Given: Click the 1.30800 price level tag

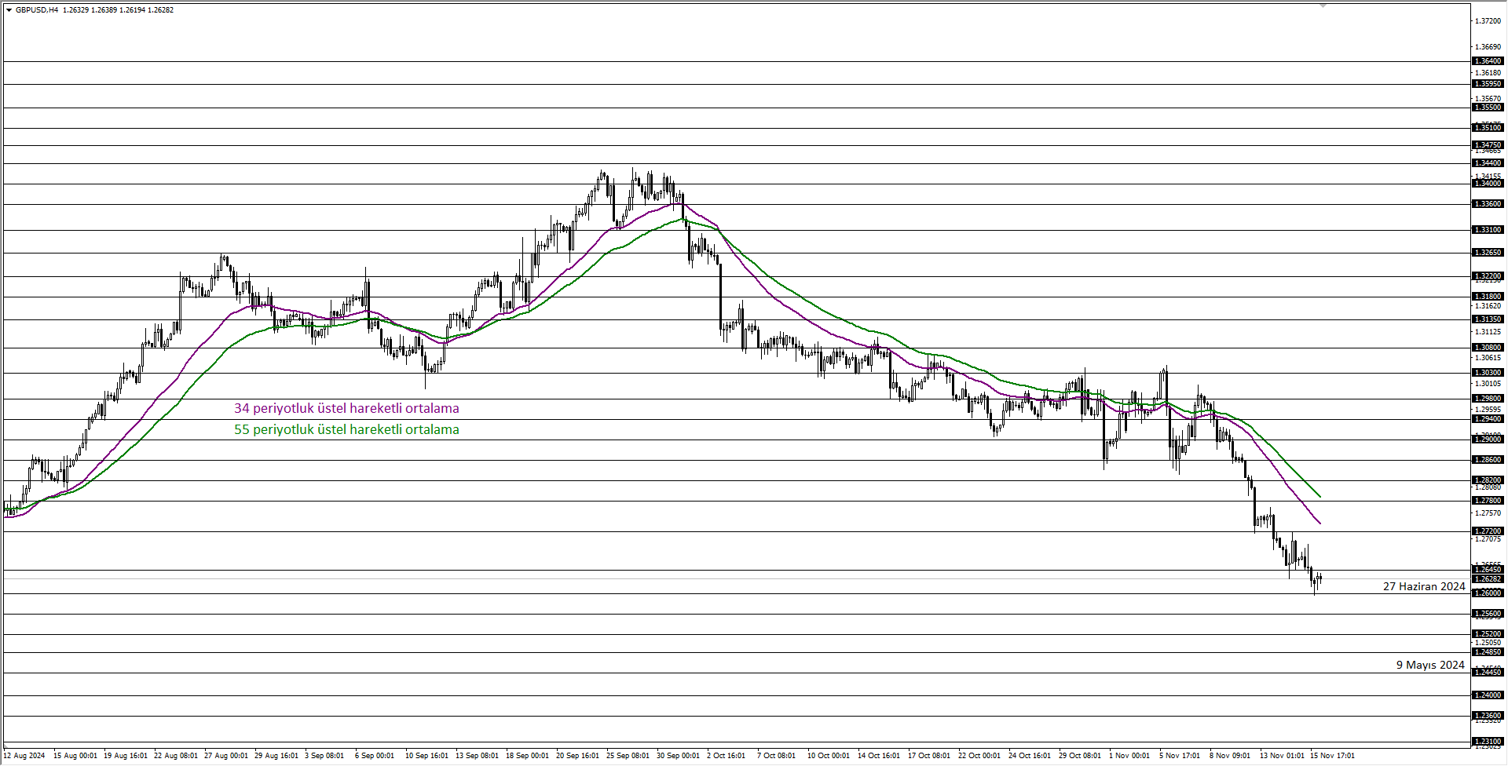Looking at the screenshot, I should tap(1487, 348).
